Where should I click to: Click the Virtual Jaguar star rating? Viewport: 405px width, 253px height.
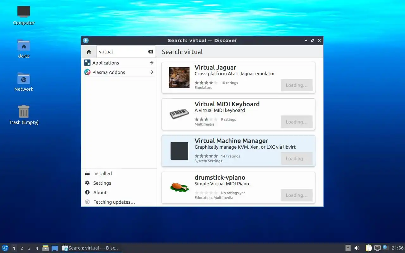click(206, 83)
